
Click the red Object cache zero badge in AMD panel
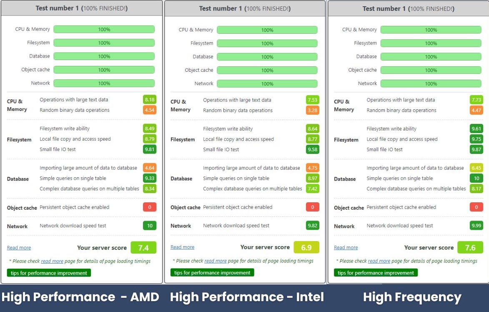[x=149, y=207]
